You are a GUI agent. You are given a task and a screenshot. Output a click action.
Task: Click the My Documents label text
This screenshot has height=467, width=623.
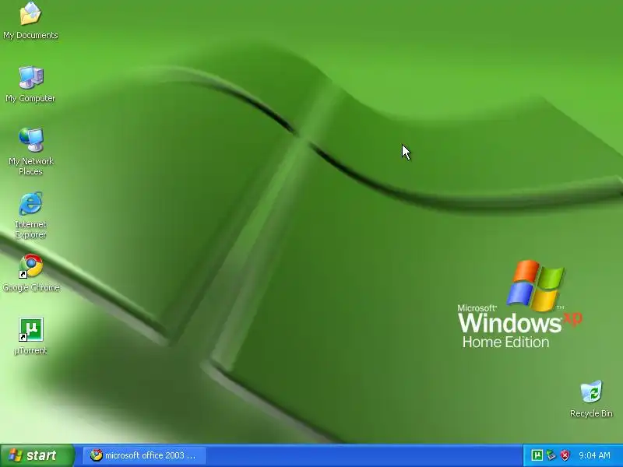(30, 35)
